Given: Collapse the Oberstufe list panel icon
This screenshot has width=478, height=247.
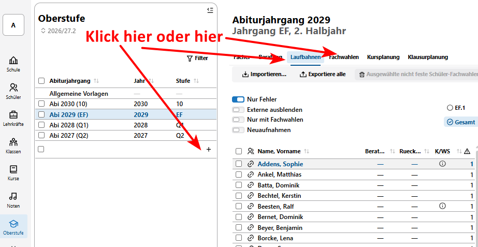Looking at the screenshot, I should coord(210,10).
